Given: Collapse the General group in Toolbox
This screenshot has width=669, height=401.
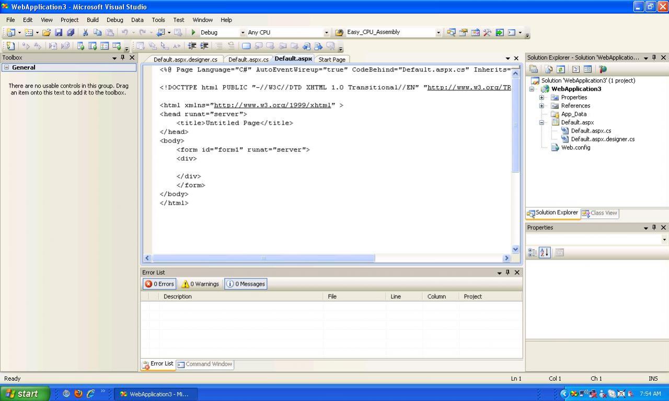Looking at the screenshot, I should tap(6, 67).
